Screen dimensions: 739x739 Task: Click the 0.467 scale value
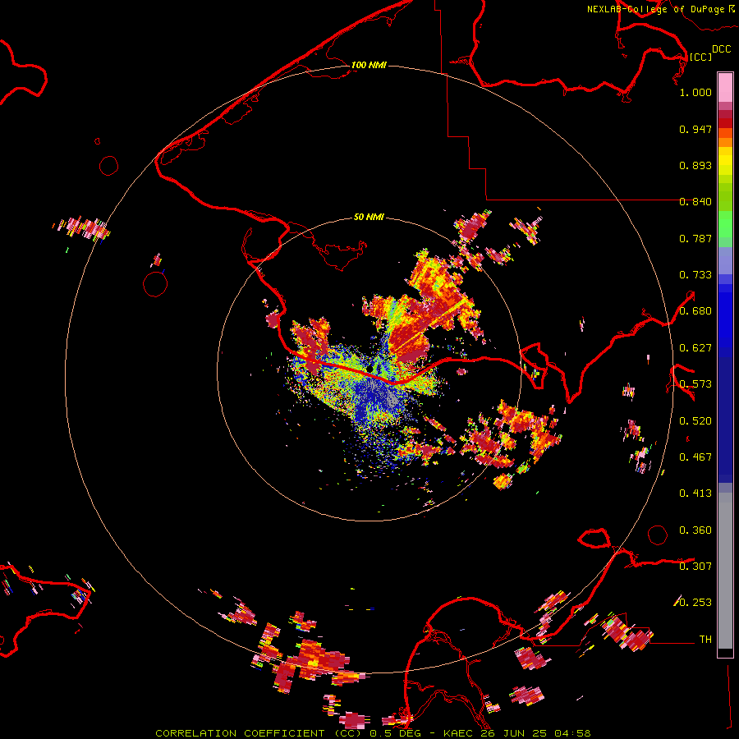[695, 457]
